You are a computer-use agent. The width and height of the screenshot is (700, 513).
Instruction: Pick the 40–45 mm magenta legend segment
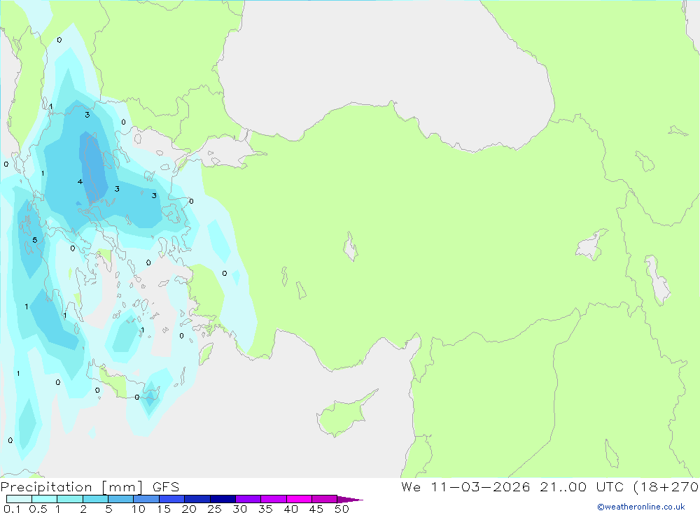299,499
